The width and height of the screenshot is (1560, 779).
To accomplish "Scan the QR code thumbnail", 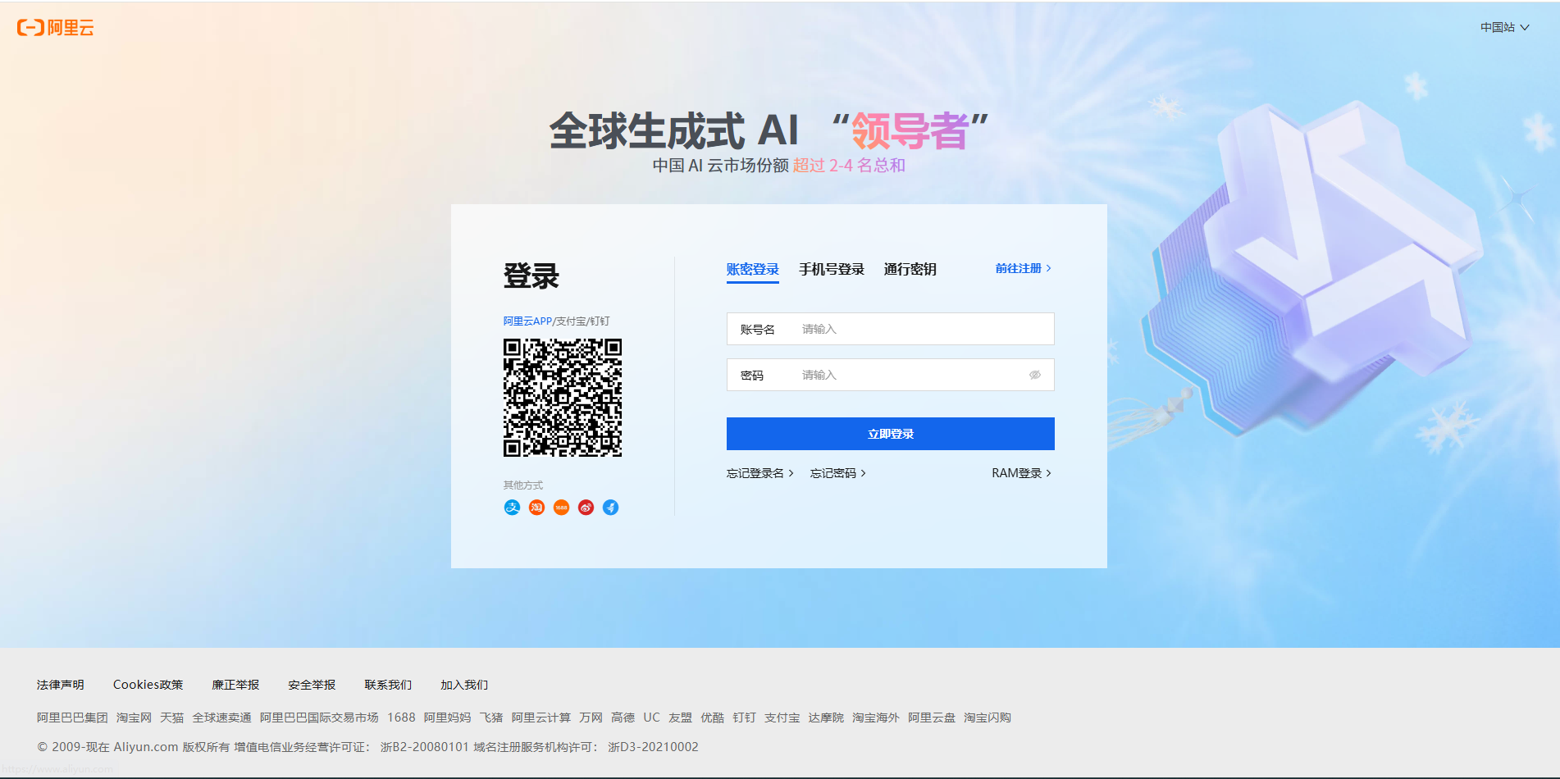I will (x=562, y=399).
